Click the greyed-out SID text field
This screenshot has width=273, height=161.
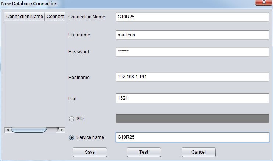[193, 118]
